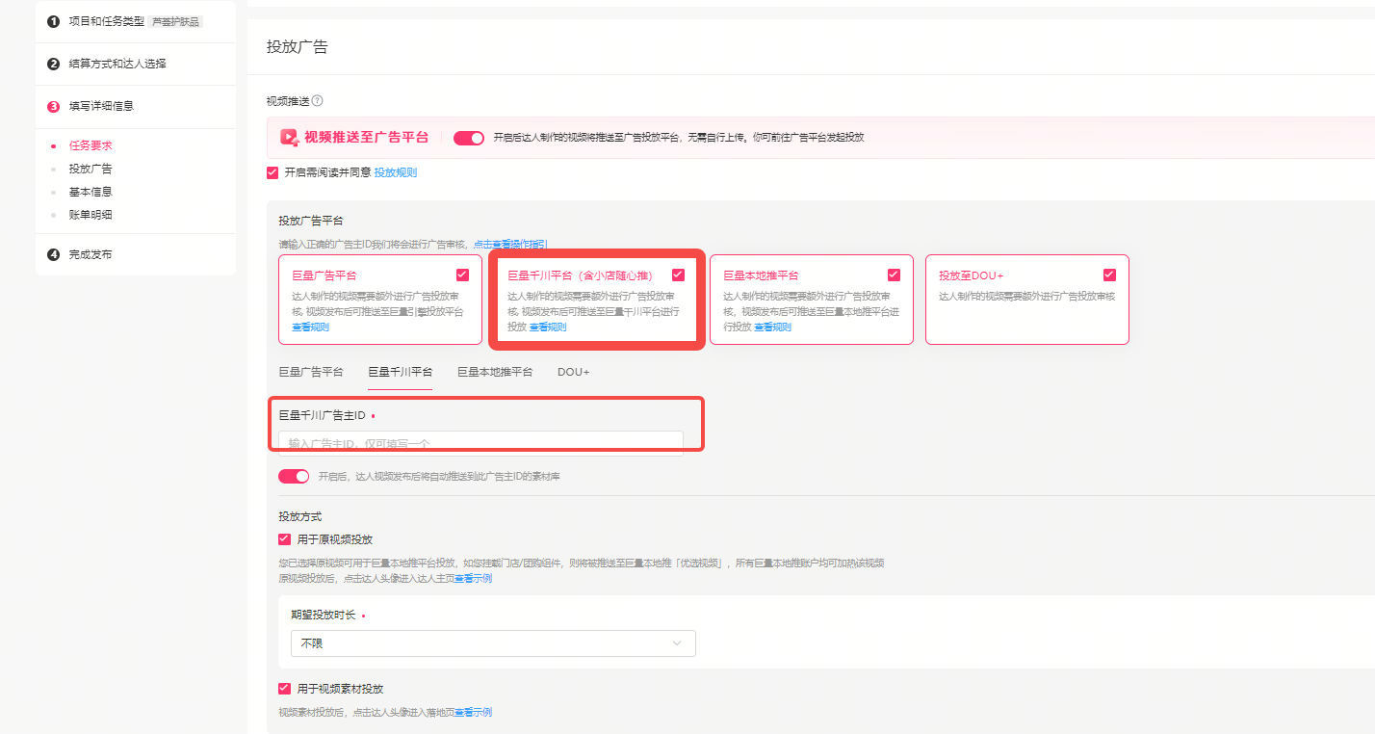Toggle off 视频推送至广告平台 switch
The image size is (1375, 734).
(x=469, y=138)
